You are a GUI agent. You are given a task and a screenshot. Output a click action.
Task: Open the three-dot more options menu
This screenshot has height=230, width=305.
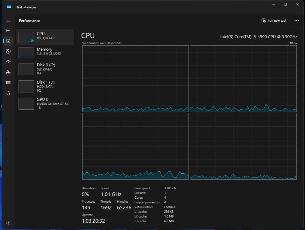[296, 21]
